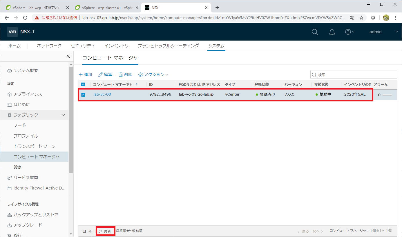Image resolution: width=402 pixels, height=237 pixels.
Task: Click the 登録済み registration status cell
Action: 265,94
